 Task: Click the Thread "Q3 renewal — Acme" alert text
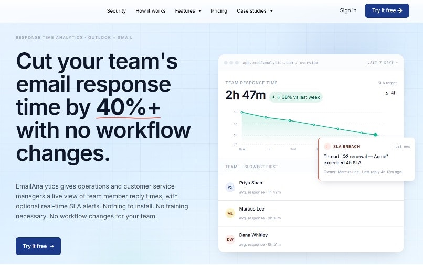(356, 159)
